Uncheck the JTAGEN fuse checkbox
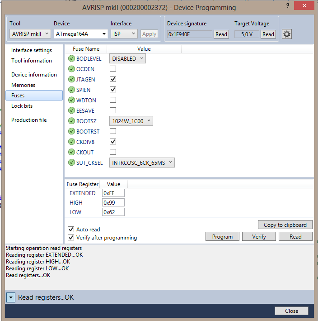 pyautogui.click(x=113, y=79)
